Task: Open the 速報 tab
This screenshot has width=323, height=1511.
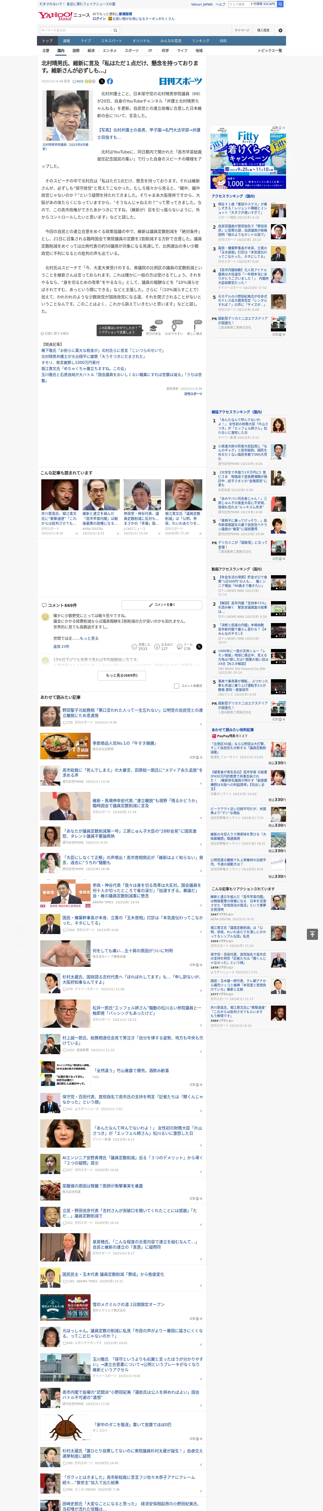Action: [66, 41]
